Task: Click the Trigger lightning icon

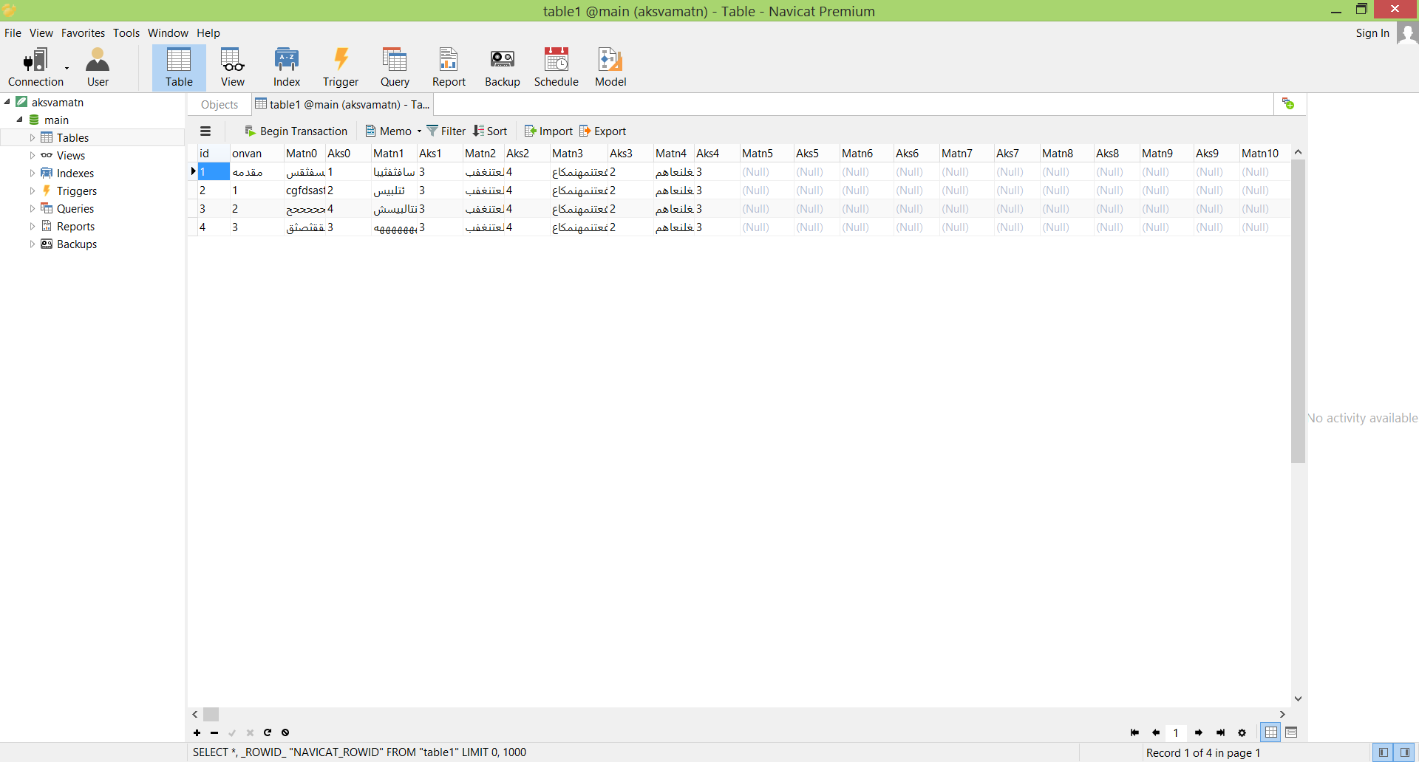Action: 340,67
